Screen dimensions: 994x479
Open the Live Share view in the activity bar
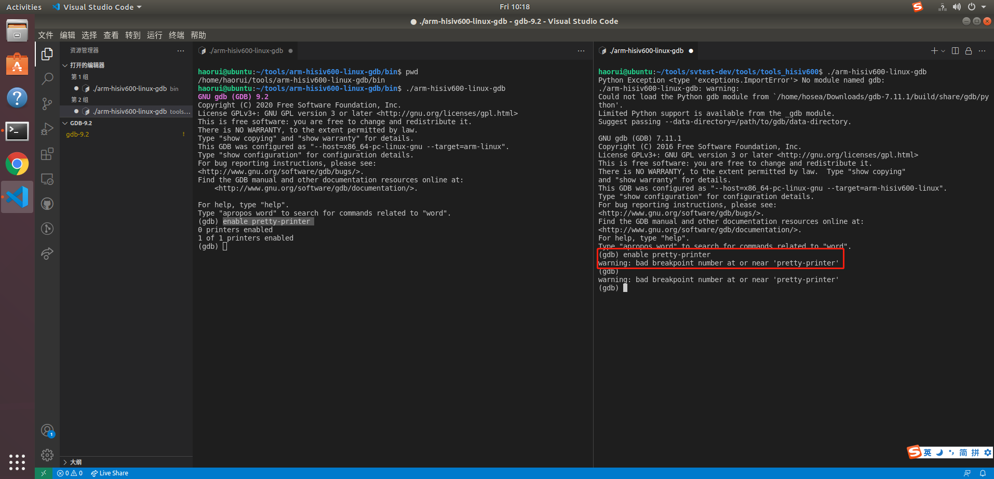tap(47, 254)
